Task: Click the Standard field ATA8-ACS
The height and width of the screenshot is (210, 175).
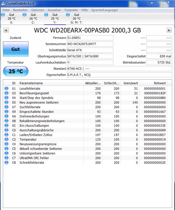Action: 120,69
